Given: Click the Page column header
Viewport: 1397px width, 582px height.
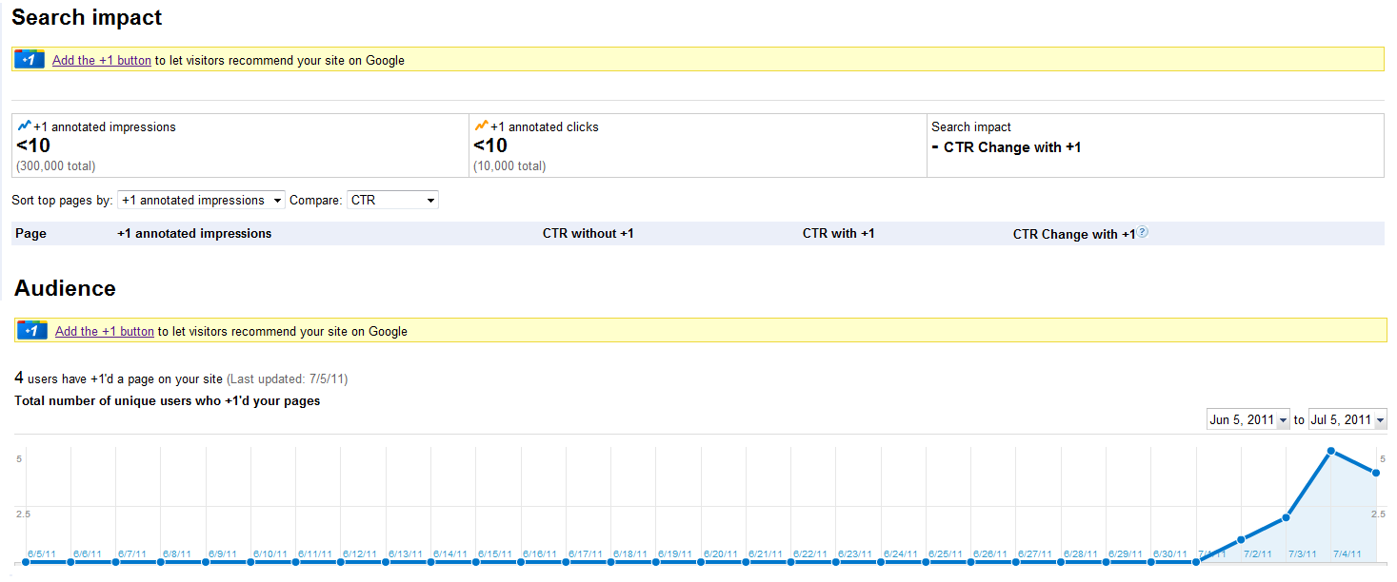Looking at the screenshot, I should (x=30, y=234).
